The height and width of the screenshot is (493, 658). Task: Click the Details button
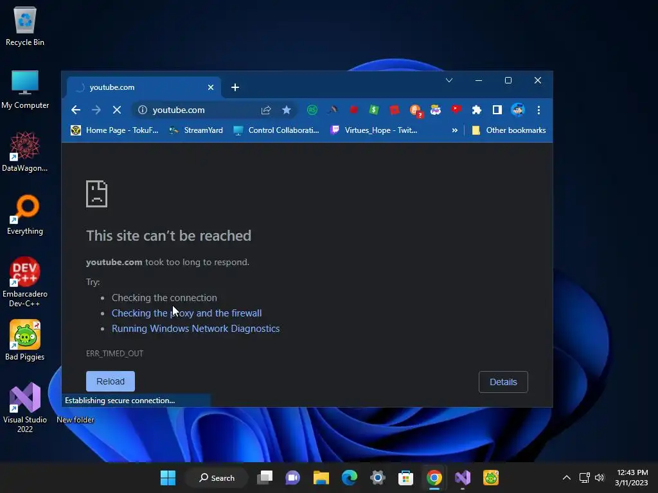point(503,382)
